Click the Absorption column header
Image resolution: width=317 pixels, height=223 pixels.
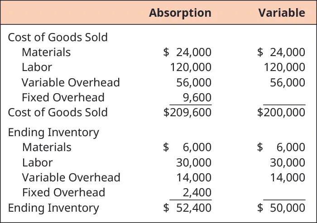[x=180, y=13]
